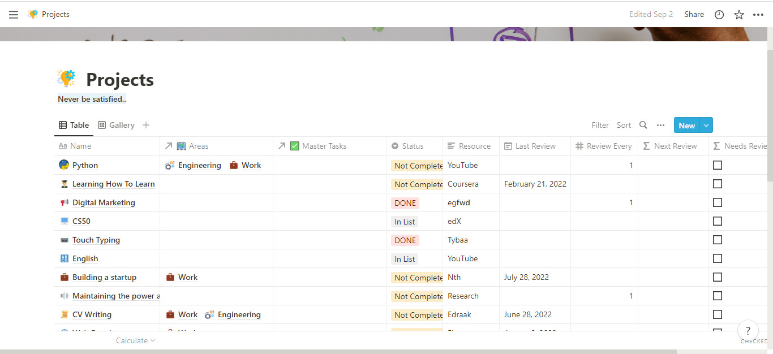Click the Learning How To Learn row icon
773x354 pixels.
[64, 184]
